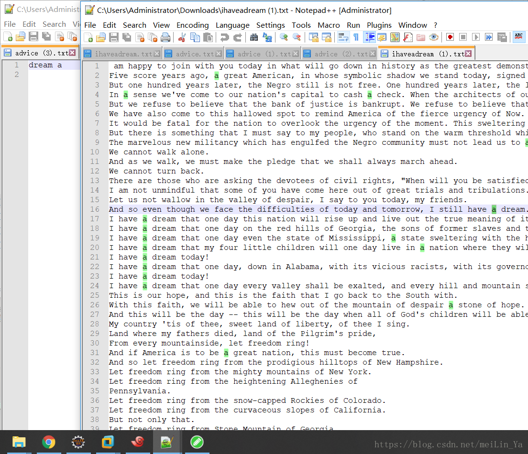Close the ihaveadream (1).txt tab
This screenshot has width=528, height=454.
pos(468,54)
